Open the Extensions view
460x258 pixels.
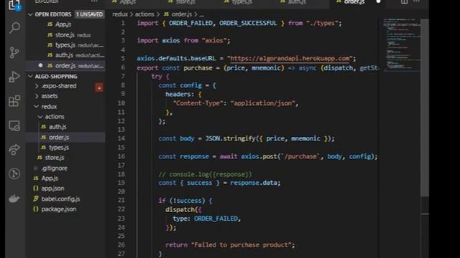[14, 101]
